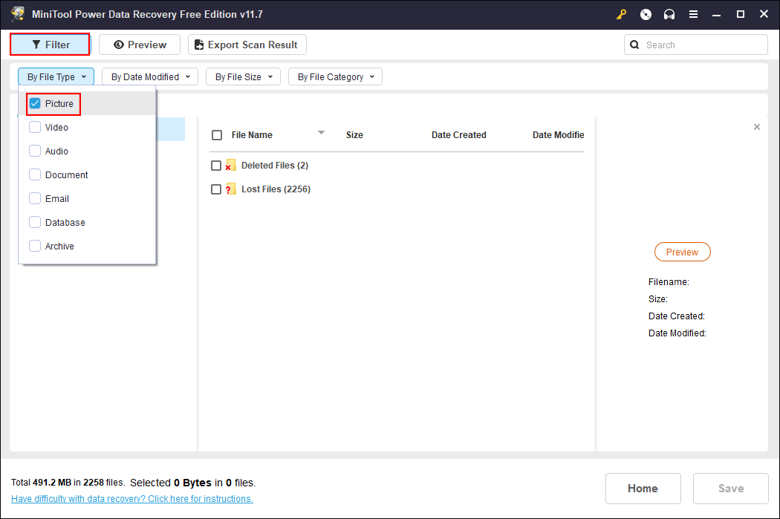Click the disc icon in title bar

[646, 14]
